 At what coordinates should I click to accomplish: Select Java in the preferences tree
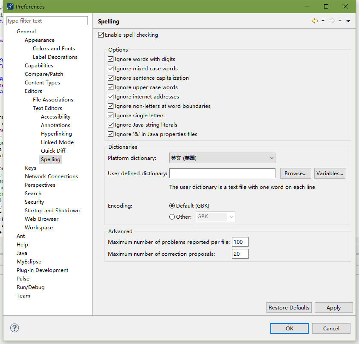22,253
